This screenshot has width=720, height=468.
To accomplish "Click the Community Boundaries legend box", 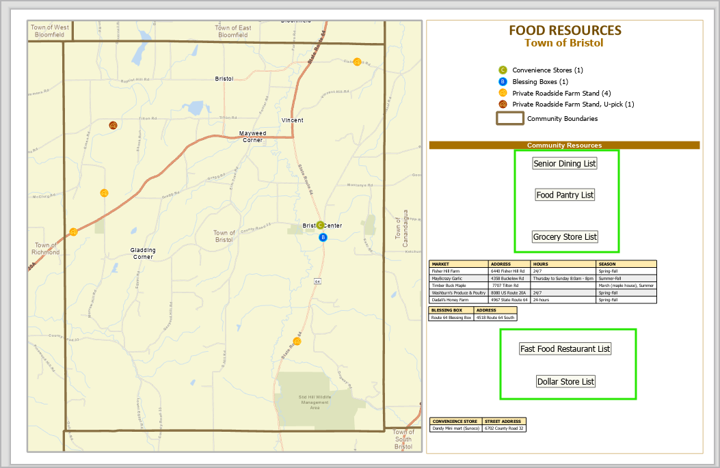I will coord(509,118).
